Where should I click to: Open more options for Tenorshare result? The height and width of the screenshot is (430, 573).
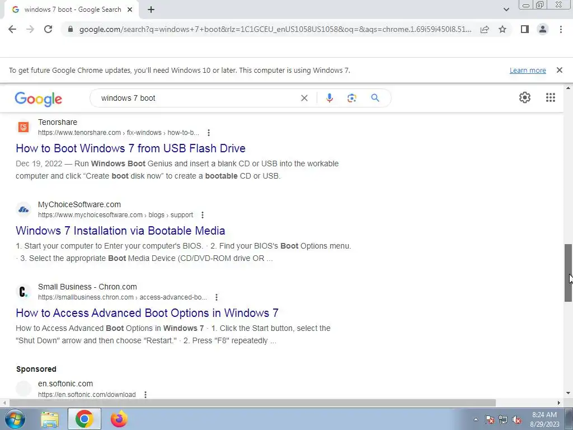point(208,133)
